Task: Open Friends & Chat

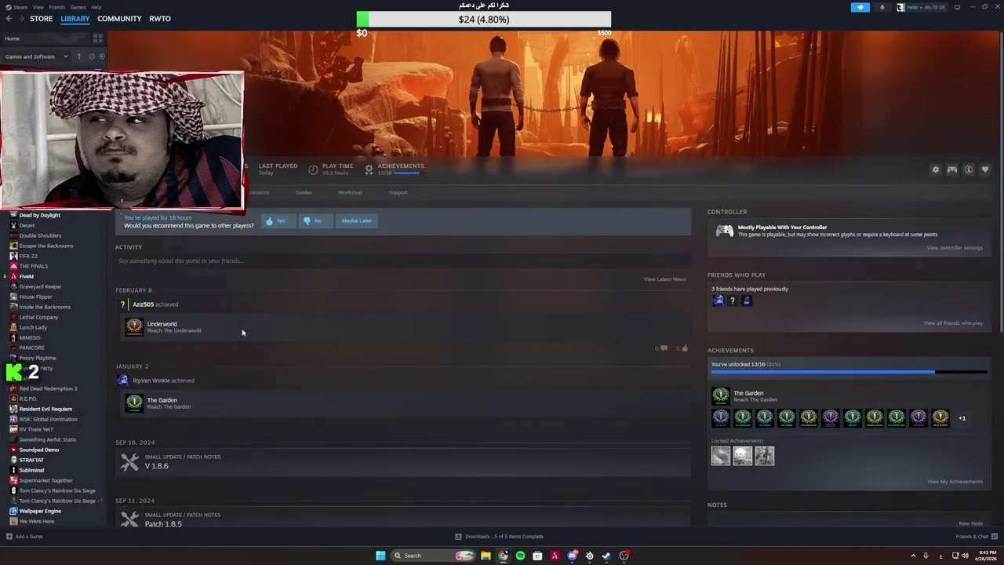Action: [x=976, y=537]
